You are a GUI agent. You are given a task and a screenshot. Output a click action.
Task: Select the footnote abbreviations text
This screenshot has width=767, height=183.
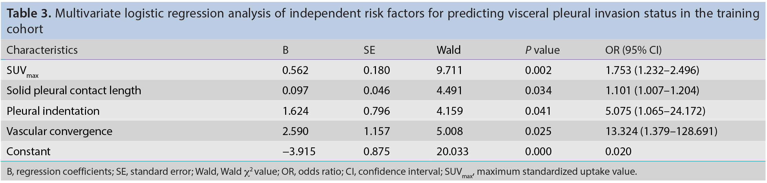pyautogui.click(x=322, y=172)
